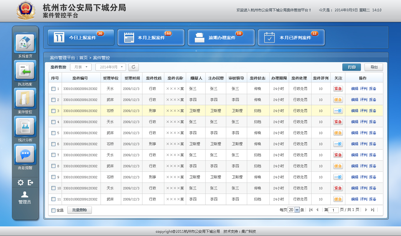Click 报备 link in row 11

(x=373, y=199)
